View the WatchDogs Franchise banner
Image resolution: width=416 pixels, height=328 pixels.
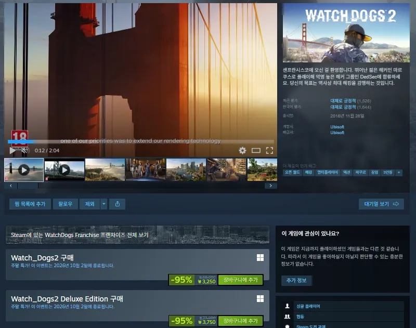(137, 234)
